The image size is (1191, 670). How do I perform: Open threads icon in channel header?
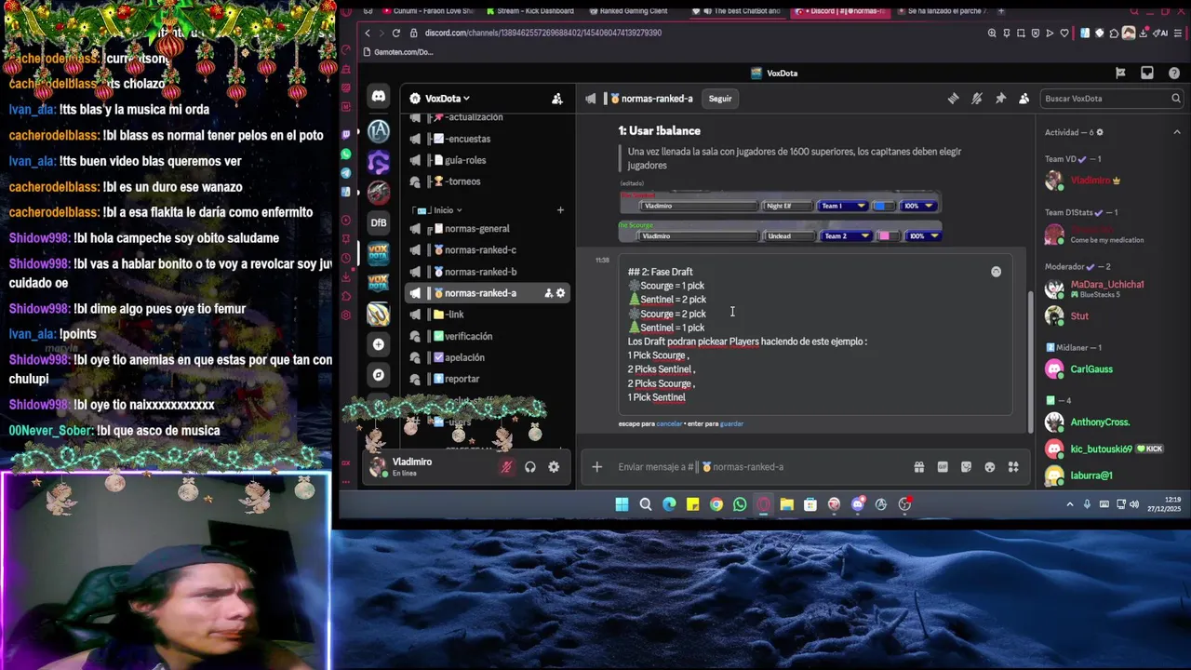(953, 99)
